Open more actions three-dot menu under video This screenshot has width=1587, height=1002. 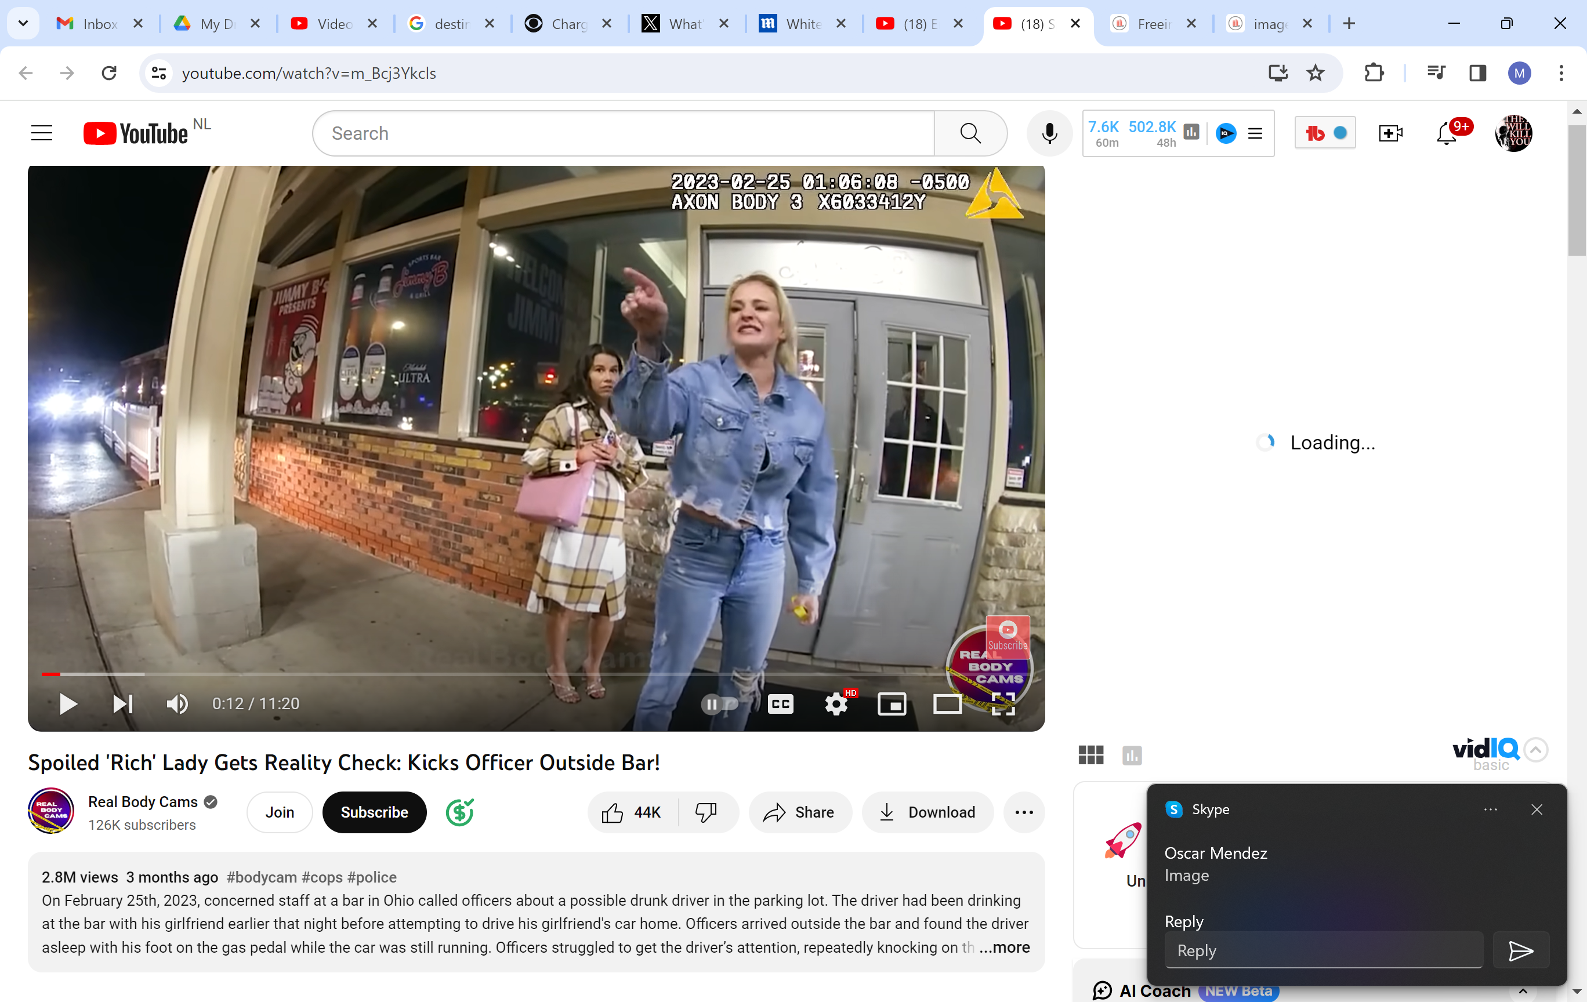(1024, 812)
